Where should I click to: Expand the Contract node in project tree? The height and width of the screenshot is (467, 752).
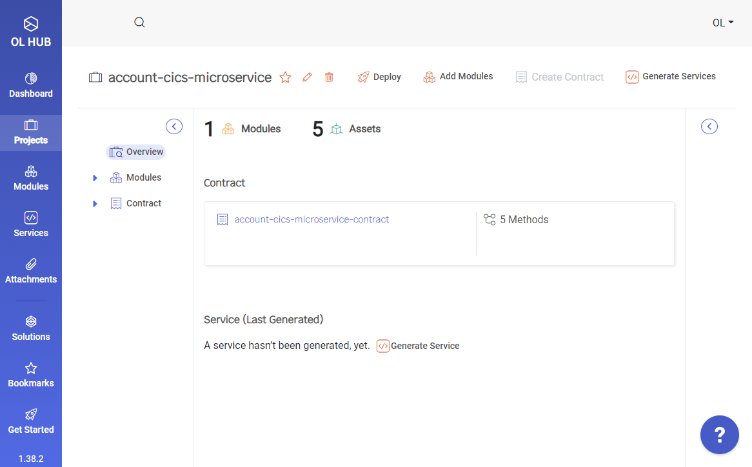pos(95,203)
